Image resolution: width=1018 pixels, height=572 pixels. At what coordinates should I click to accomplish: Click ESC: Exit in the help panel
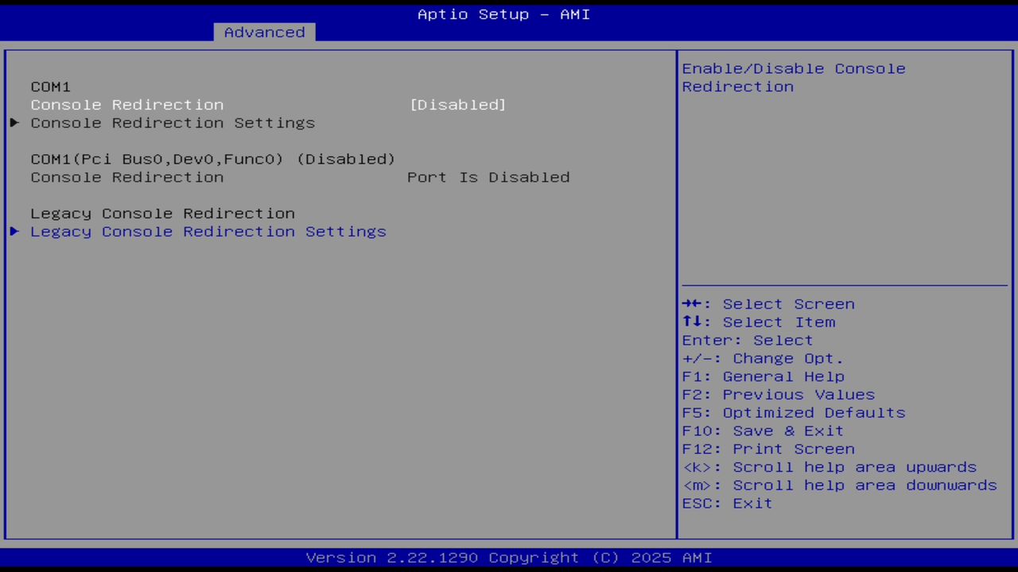[x=726, y=503]
